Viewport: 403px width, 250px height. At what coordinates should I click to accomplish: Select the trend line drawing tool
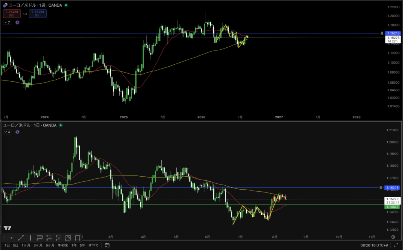coord(21,238)
